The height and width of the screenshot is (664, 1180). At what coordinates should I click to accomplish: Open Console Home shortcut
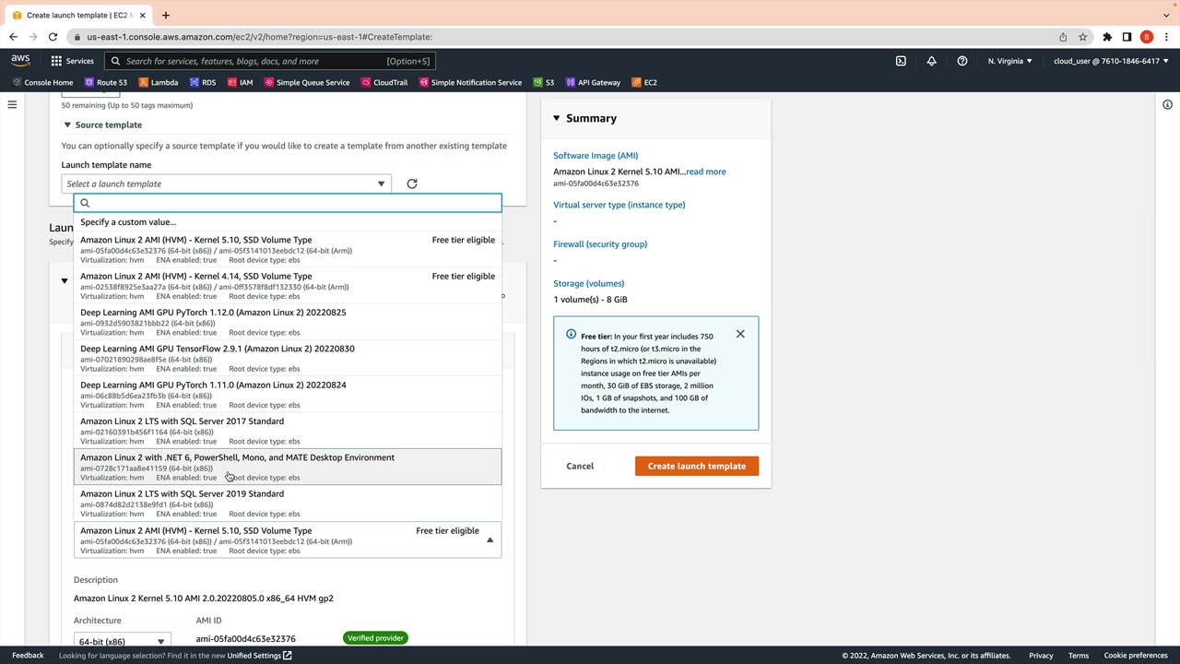[x=41, y=82]
